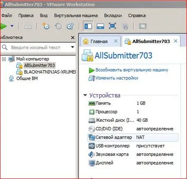The width and height of the screenshot is (187, 179).
Task: Select BLACKHATNINJAS-XRUMER virtual machine
Action: (x=50, y=72)
